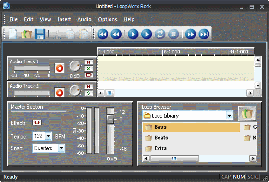Jump to end with the skip-forward button

click(204, 34)
